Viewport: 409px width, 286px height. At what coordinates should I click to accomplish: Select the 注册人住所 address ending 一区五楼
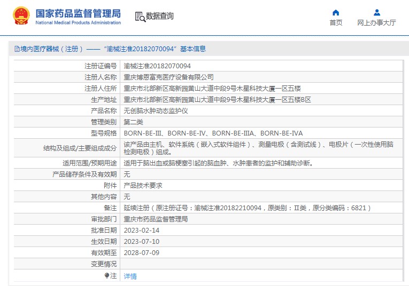(212, 88)
